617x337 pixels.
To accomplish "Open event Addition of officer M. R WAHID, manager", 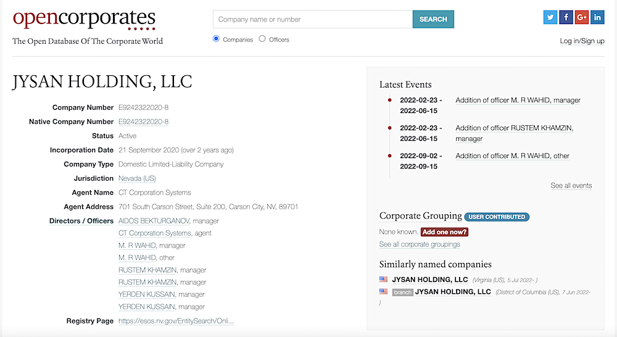I will click(x=518, y=100).
